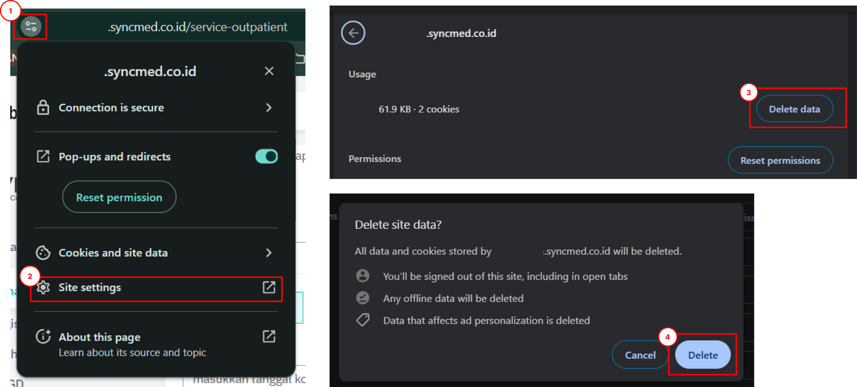Click the site information tune icon
This screenshot has width=857, height=387.
[x=31, y=26]
